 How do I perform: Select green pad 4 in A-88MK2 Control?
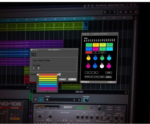110,45
